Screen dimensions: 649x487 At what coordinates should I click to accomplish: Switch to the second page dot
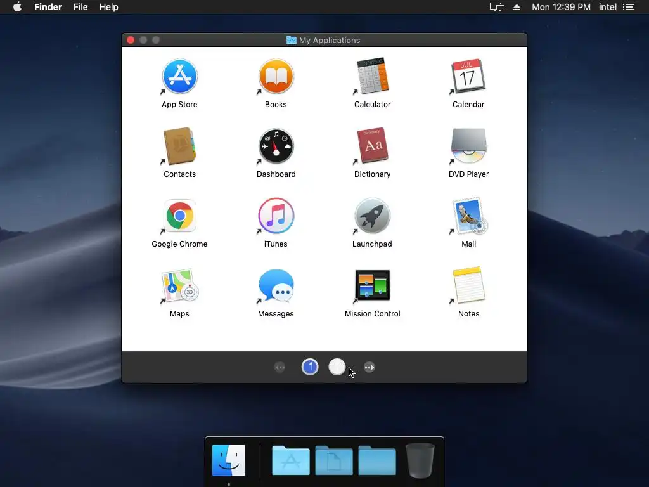[x=337, y=367]
